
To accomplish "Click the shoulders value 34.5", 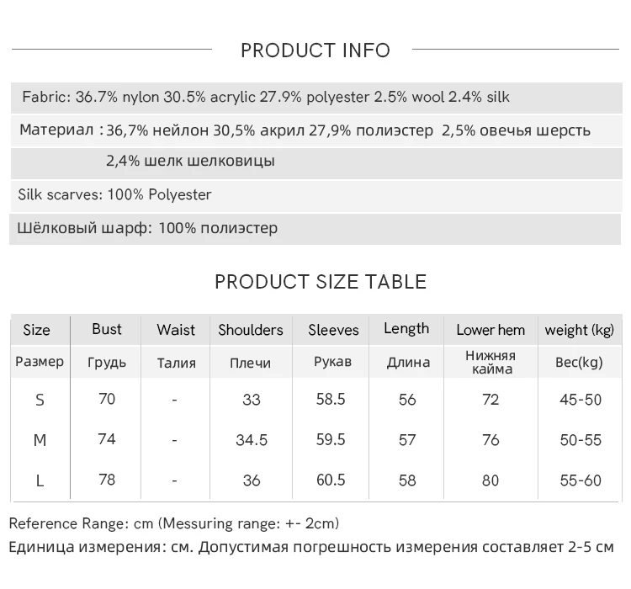I will click(252, 440).
